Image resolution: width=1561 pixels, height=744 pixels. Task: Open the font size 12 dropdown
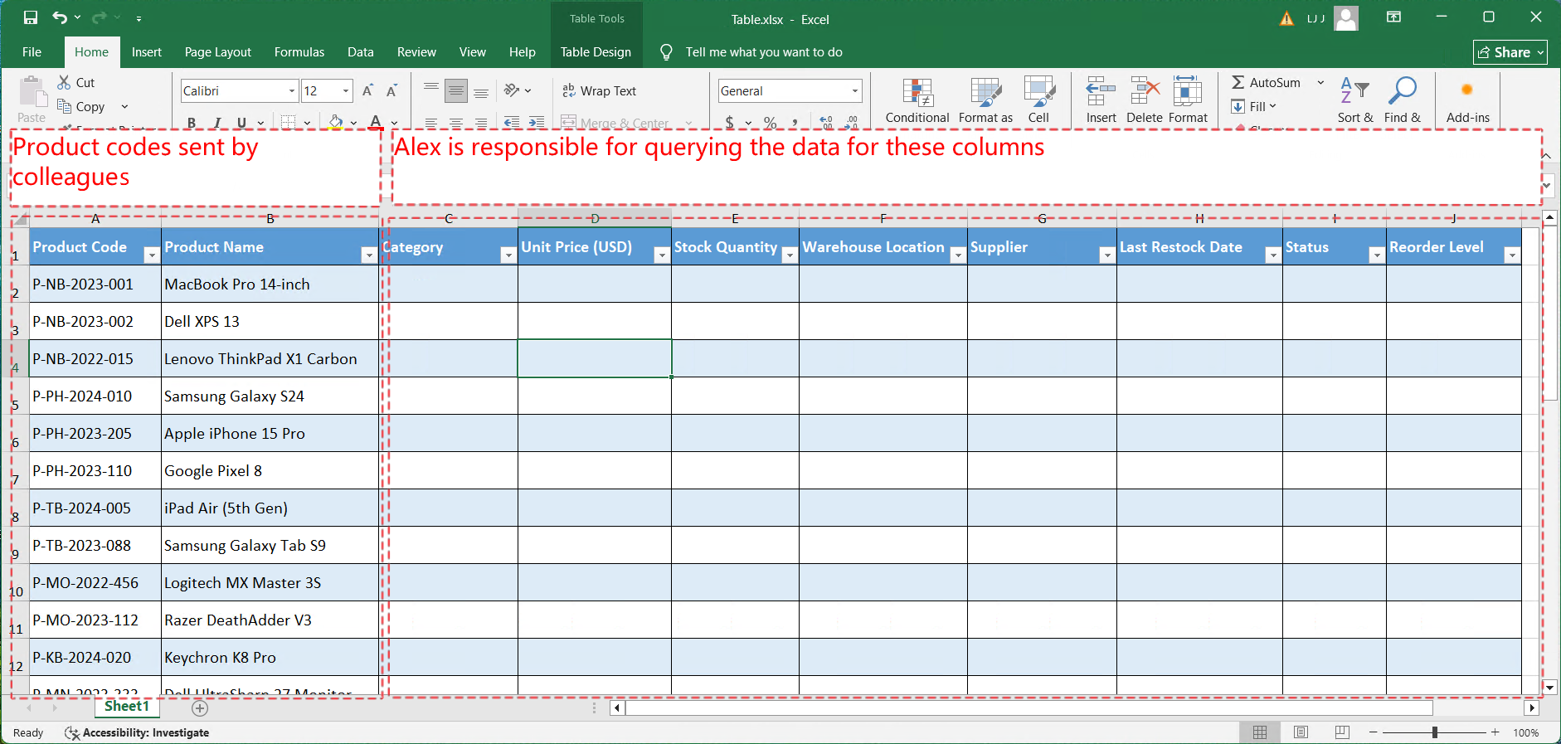[346, 90]
